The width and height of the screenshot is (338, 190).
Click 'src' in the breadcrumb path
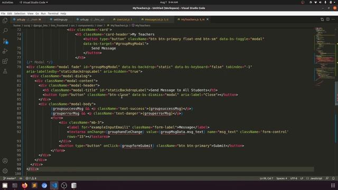click(x=73, y=25)
